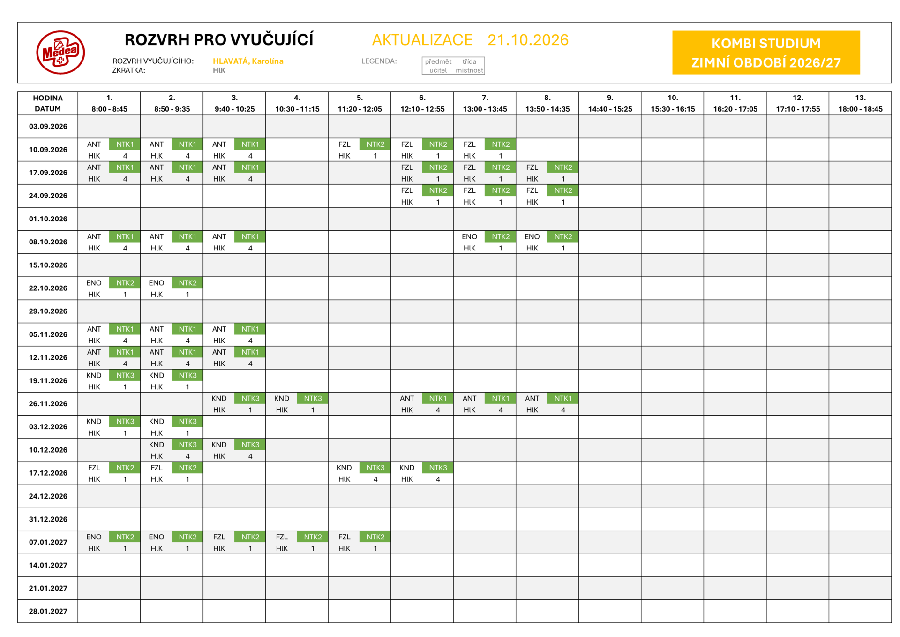Click KND subject in 19.11.2026 hour 2
This screenshot has height=637, width=900.
157,375
